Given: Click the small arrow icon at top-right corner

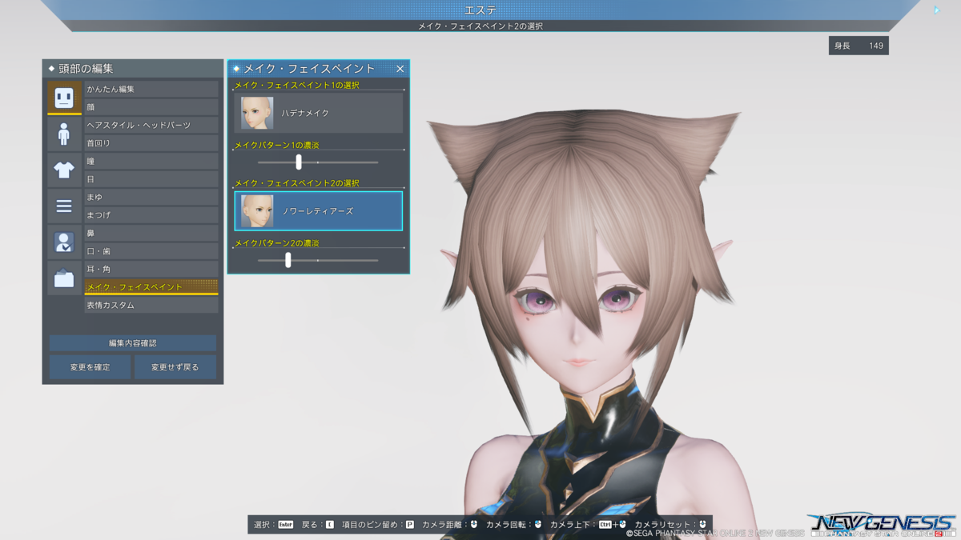Looking at the screenshot, I should coord(937,10).
